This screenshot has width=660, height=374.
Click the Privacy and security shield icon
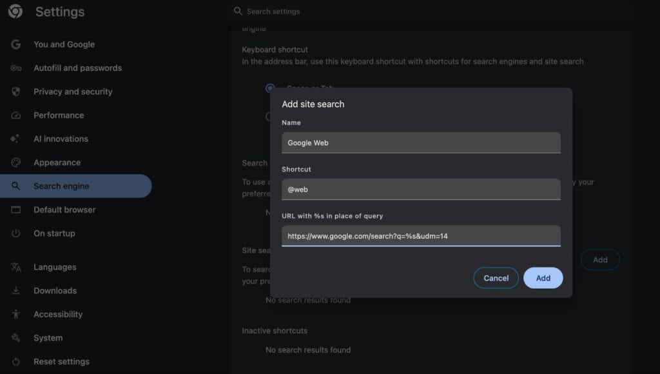pyautogui.click(x=15, y=91)
